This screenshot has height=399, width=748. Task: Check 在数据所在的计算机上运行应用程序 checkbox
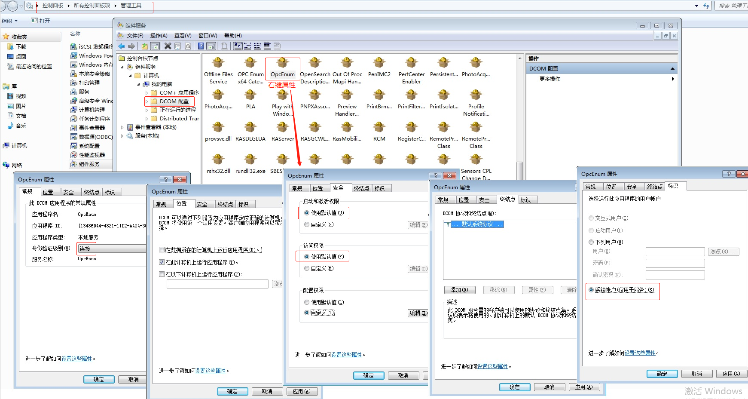[162, 250]
